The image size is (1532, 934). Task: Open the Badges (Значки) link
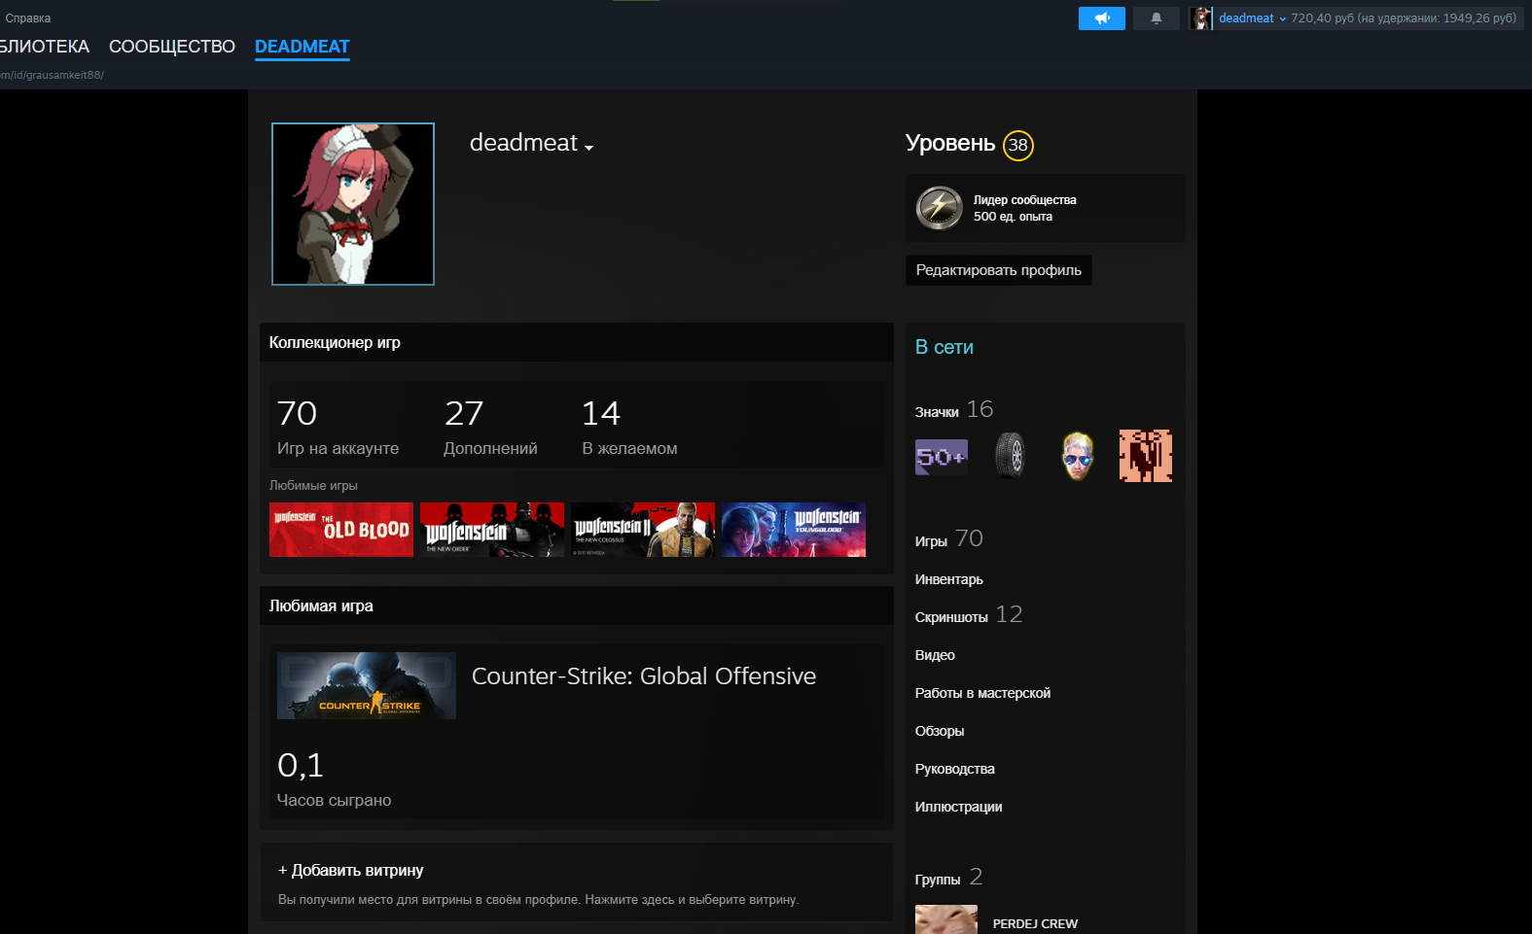[x=937, y=412]
